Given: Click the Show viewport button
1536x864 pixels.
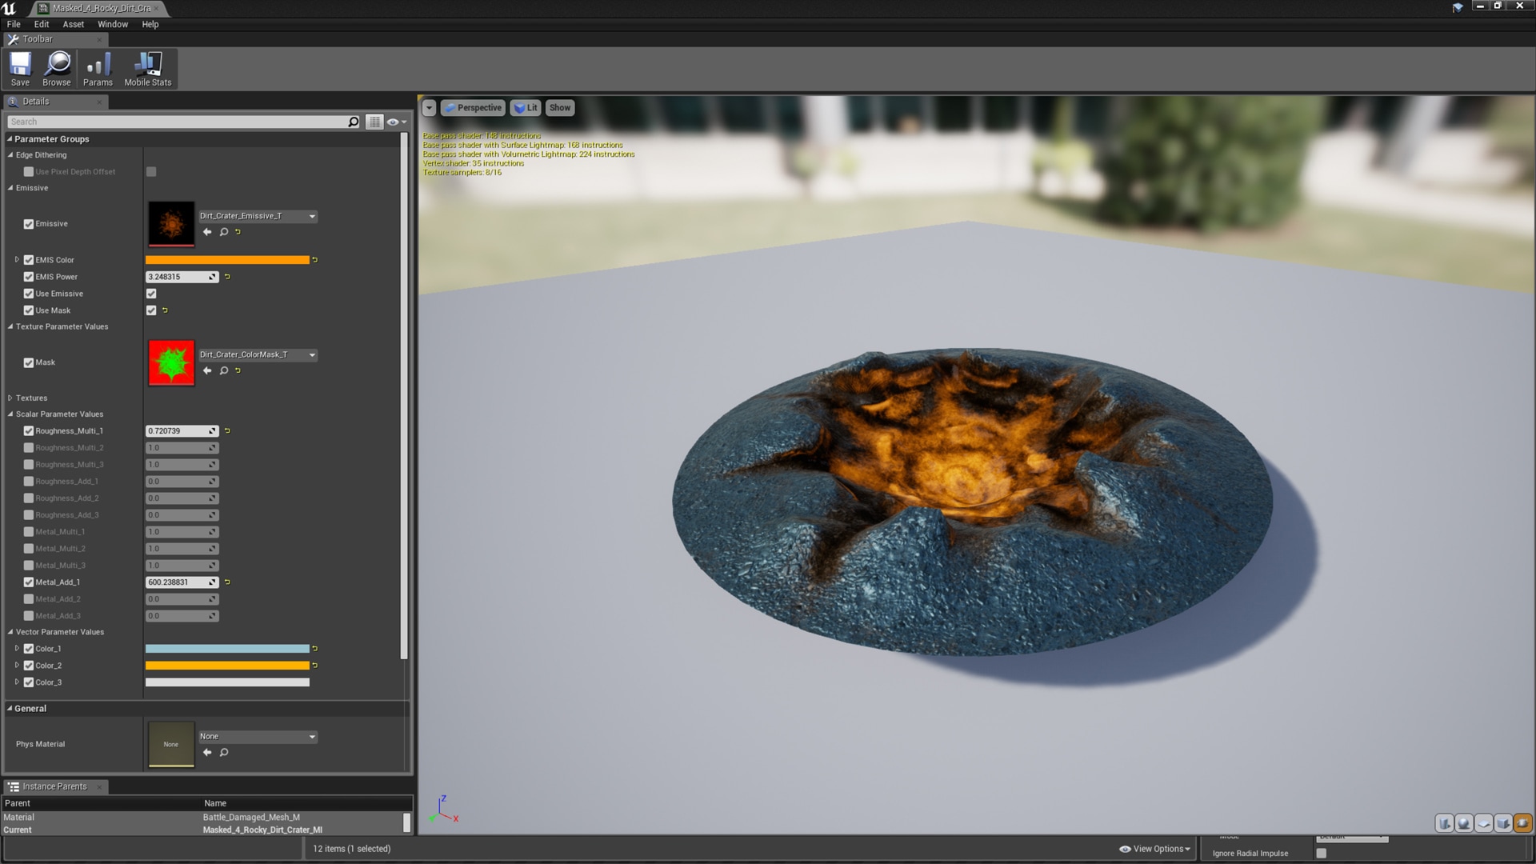Looking at the screenshot, I should tap(560, 108).
